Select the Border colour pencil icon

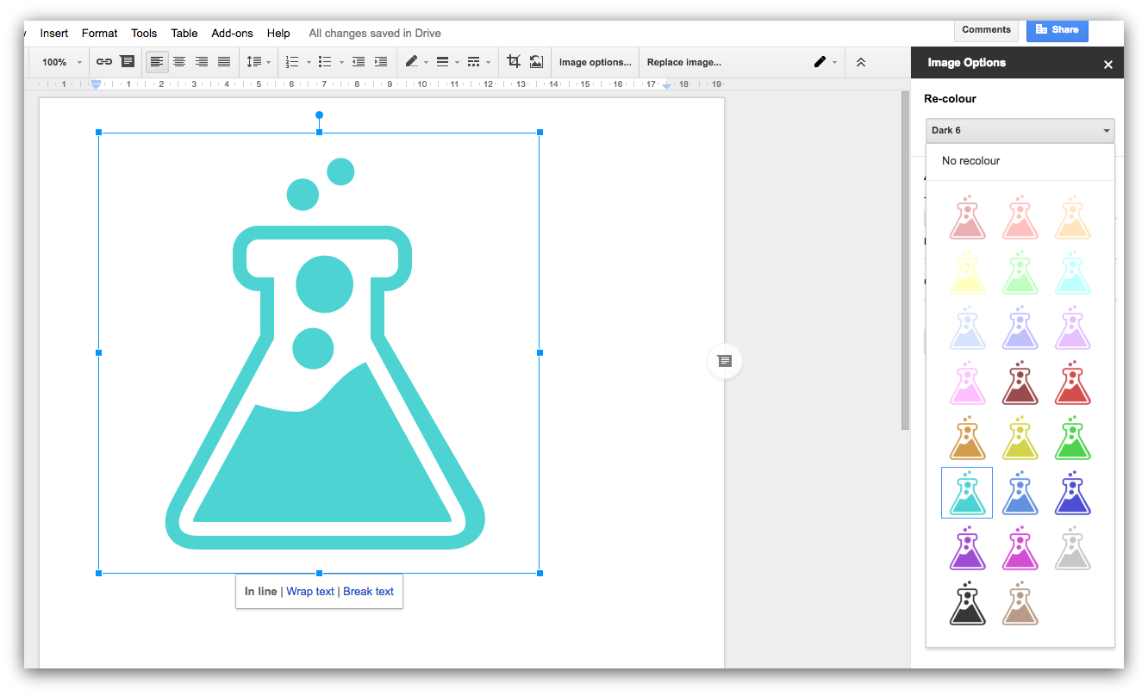click(412, 61)
